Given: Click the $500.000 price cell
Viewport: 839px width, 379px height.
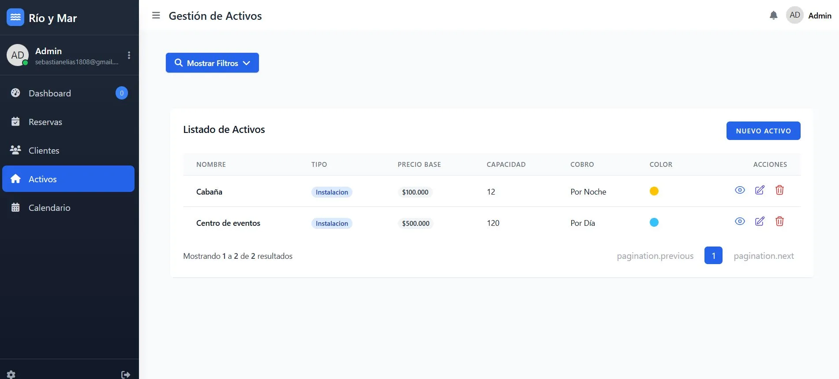Looking at the screenshot, I should (416, 223).
